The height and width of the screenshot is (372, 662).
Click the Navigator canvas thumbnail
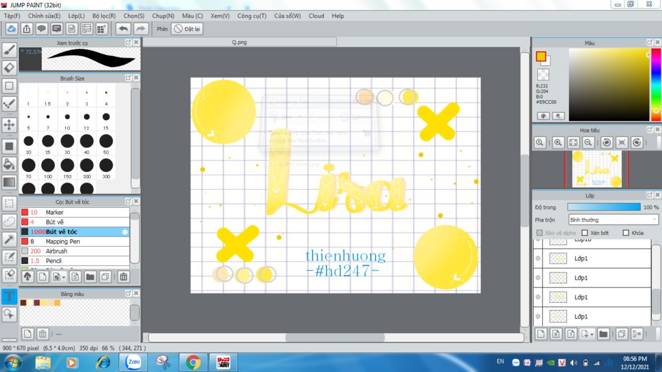point(597,169)
